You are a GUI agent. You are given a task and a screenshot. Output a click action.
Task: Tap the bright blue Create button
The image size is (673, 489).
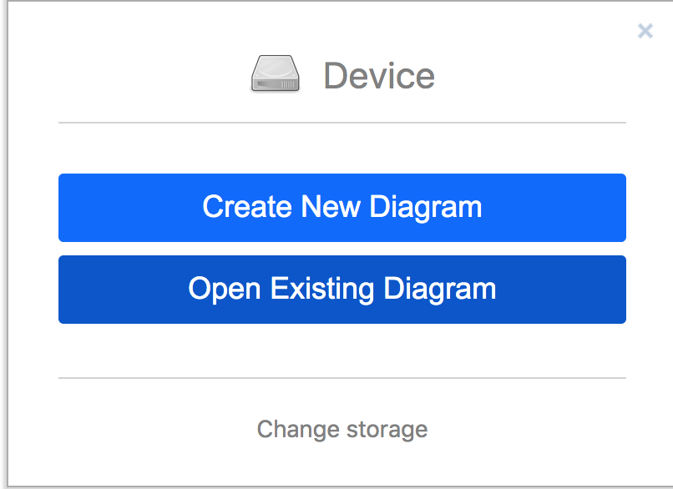pos(342,208)
